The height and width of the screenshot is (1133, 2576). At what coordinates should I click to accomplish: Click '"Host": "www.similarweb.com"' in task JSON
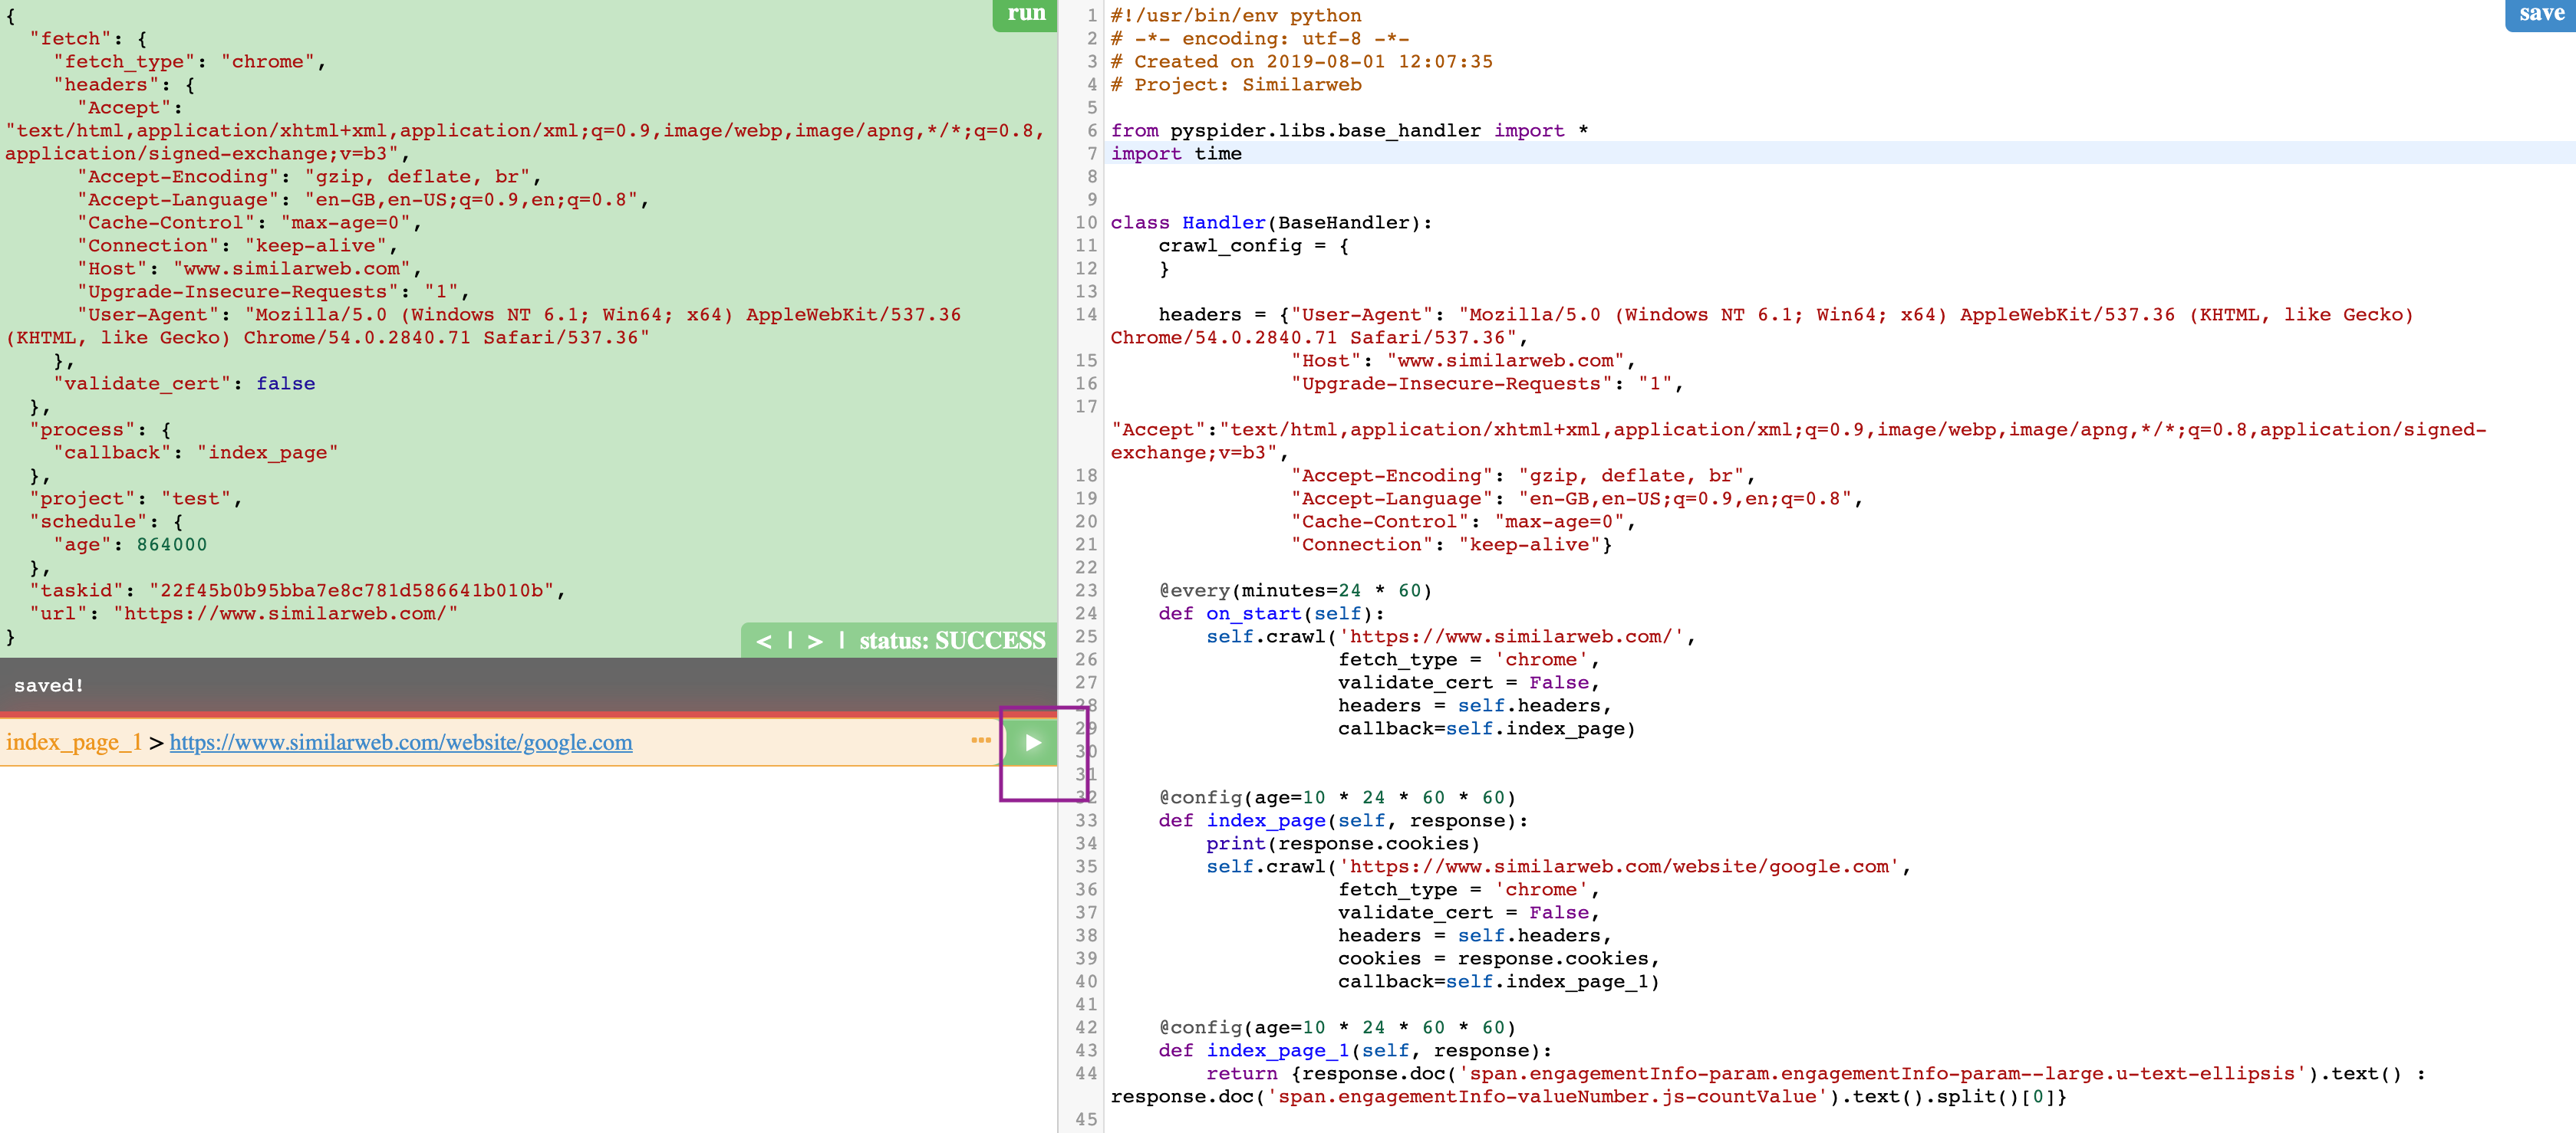coord(250,269)
